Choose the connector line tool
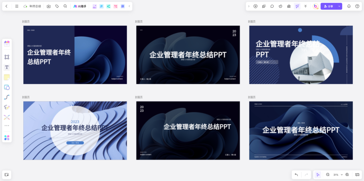 7,97
